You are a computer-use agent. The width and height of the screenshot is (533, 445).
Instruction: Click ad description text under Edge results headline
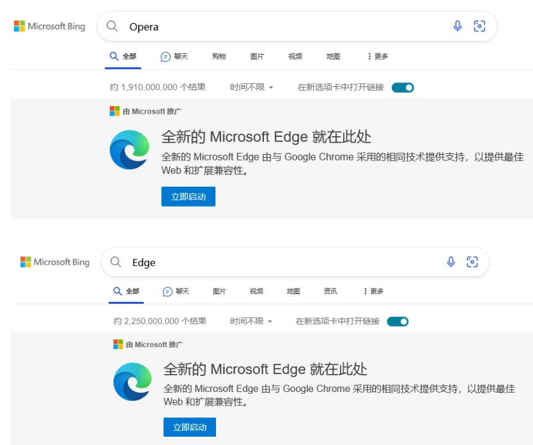[x=339, y=395]
